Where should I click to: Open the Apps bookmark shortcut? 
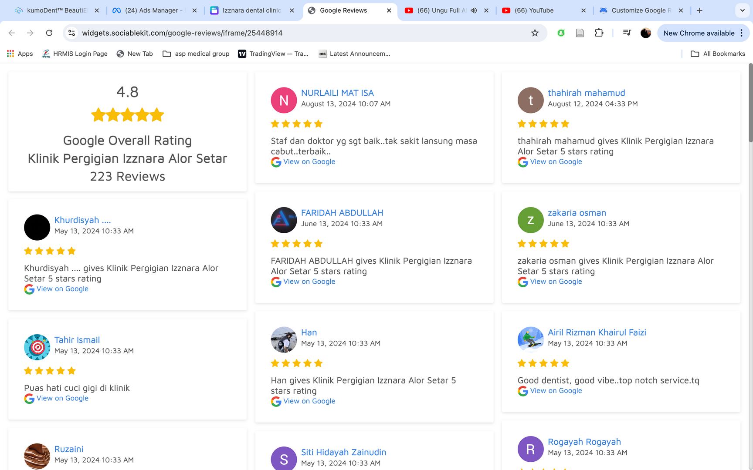coord(20,54)
